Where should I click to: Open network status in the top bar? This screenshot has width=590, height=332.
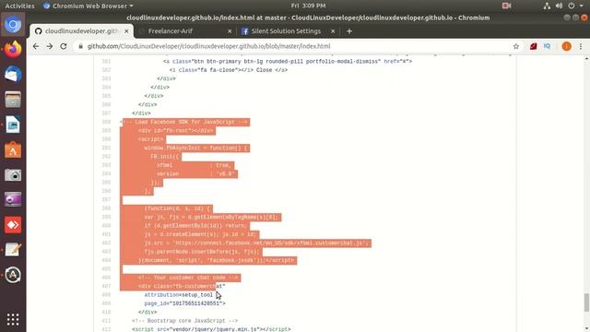[547, 6]
